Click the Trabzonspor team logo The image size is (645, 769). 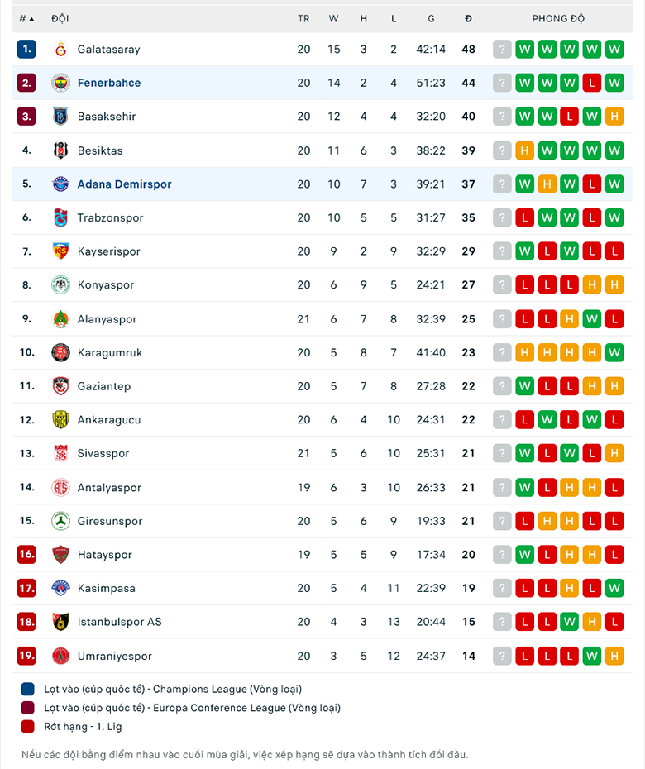pyautogui.click(x=60, y=217)
